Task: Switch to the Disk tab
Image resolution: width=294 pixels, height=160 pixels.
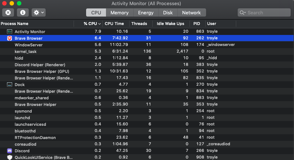Action: point(168,13)
